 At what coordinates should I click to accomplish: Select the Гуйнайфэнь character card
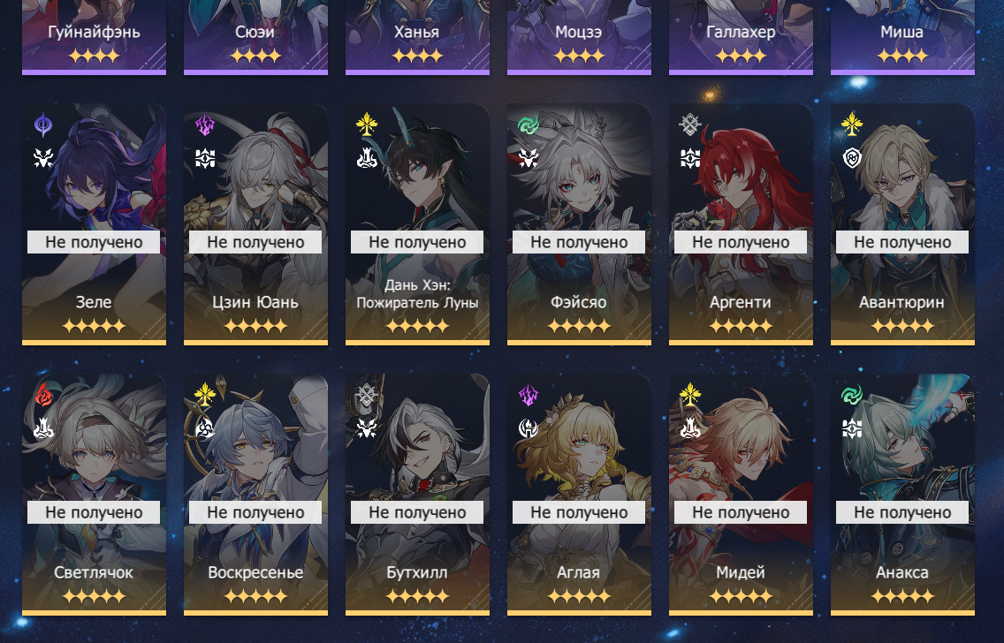click(x=94, y=37)
